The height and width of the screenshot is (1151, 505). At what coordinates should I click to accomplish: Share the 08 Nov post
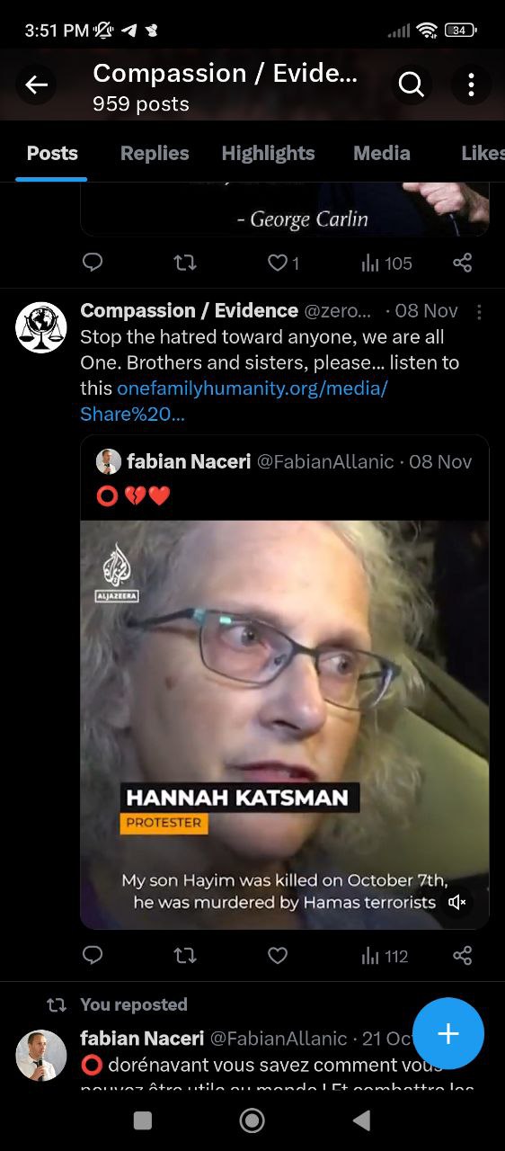[462, 956]
